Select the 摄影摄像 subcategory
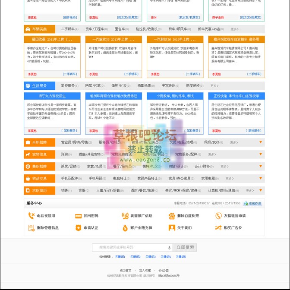This screenshot has width=290, height=290. click(x=146, y=85)
